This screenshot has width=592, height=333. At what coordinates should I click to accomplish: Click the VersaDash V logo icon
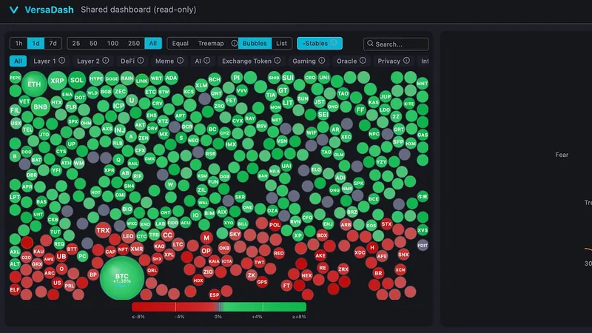point(14,10)
